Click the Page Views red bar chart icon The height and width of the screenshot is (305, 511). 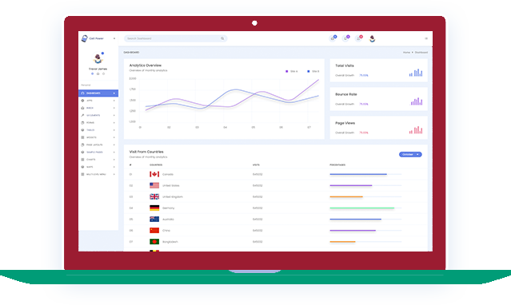coord(416,130)
